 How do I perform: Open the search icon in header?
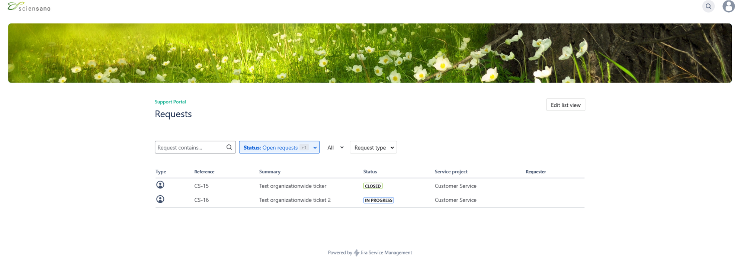coord(708,6)
